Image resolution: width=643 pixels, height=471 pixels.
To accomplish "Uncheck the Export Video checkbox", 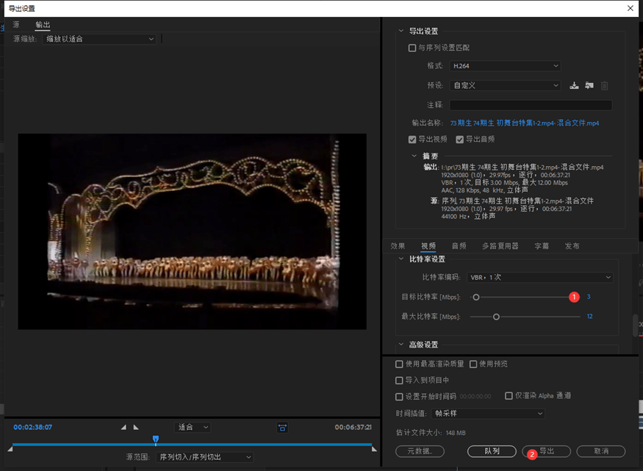I will [x=412, y=140].
